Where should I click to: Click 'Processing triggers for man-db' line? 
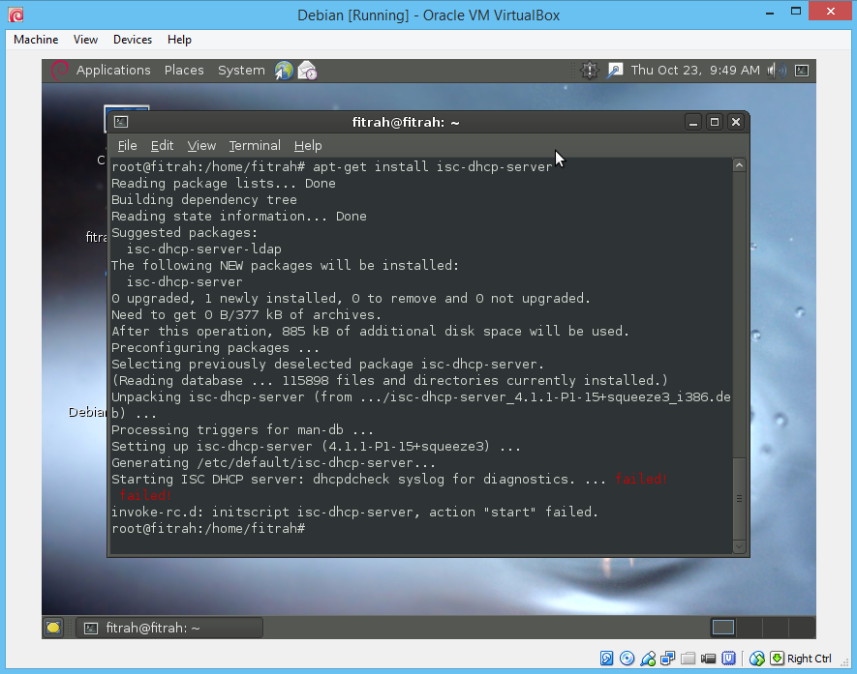coord(242,430)
